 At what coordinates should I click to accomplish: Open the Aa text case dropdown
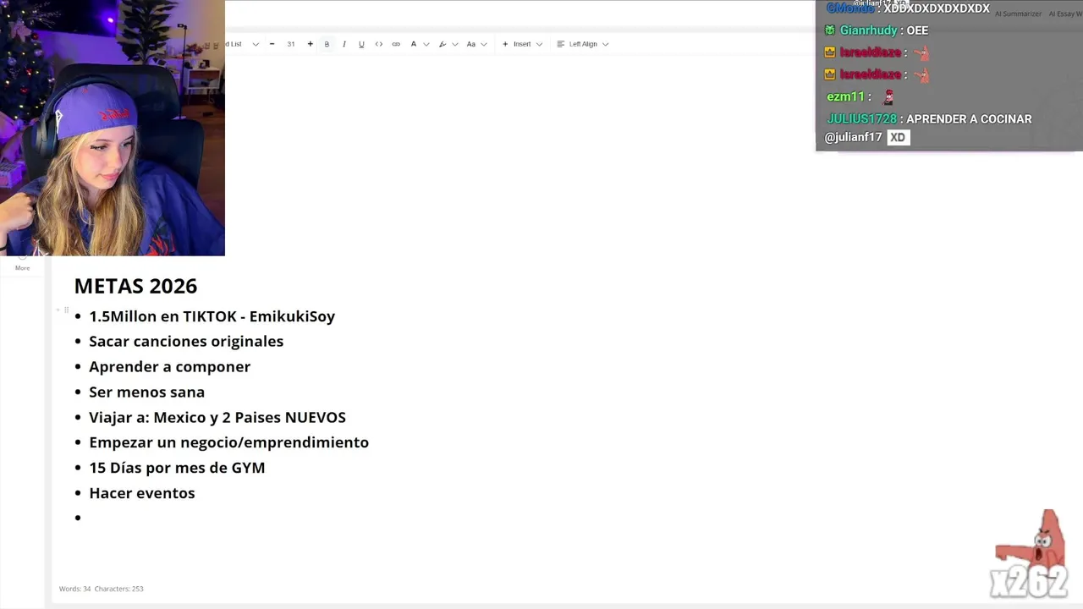(476, 44)
